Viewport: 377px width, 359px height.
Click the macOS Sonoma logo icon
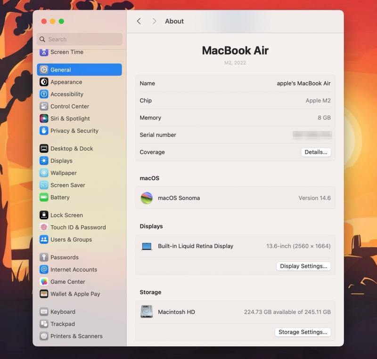[147, 198]
